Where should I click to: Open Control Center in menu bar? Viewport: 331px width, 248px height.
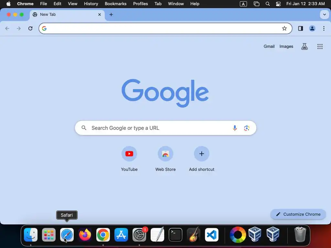tap(278, 4)
